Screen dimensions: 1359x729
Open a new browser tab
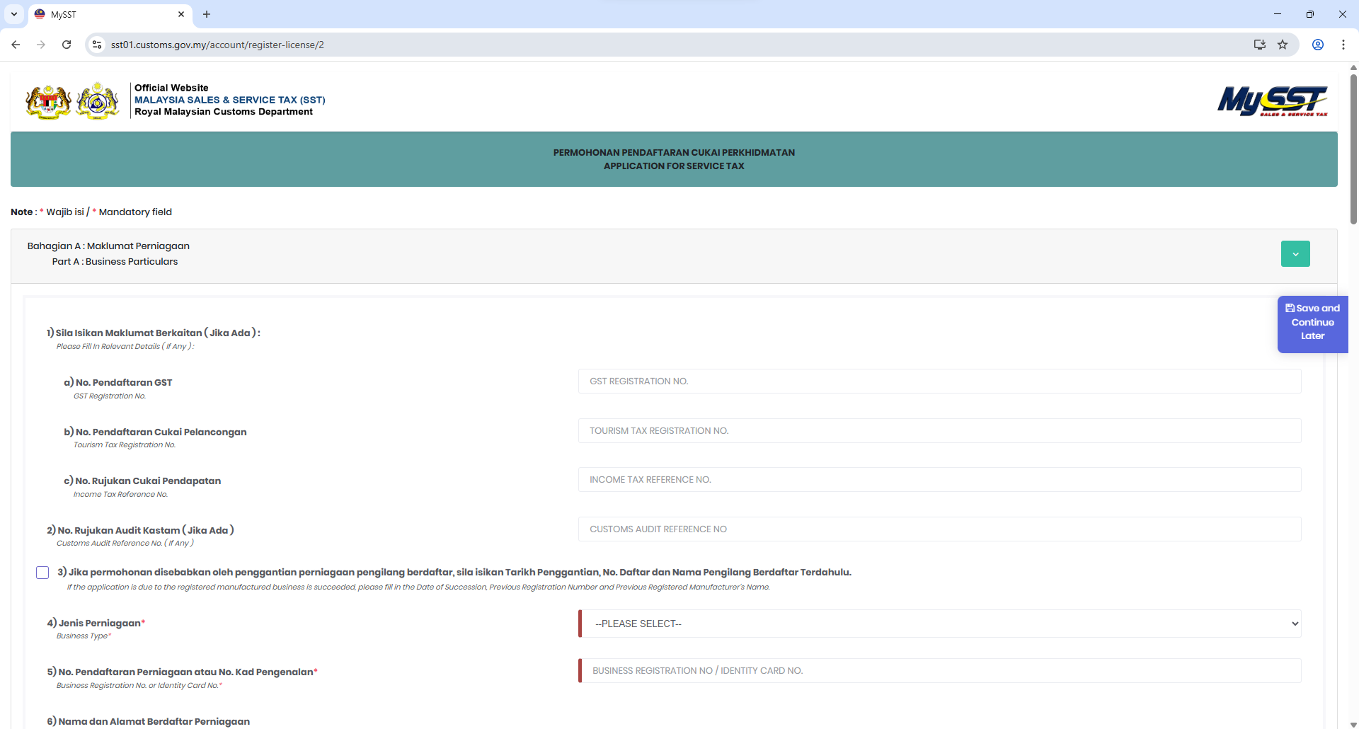coord(207,14)
